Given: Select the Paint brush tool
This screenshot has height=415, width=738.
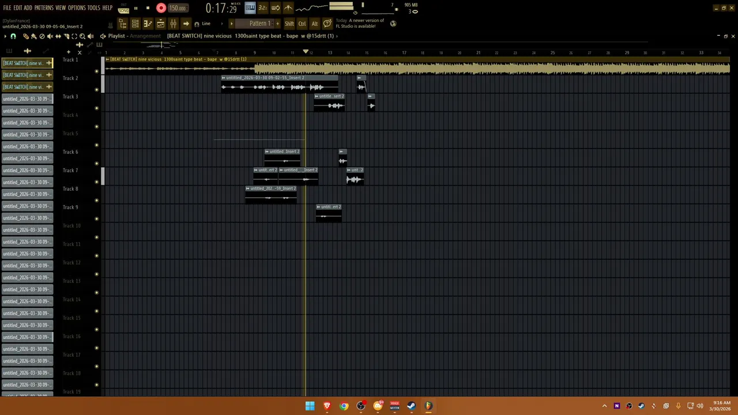Looking at the screenshot, I should pos(34,36).
